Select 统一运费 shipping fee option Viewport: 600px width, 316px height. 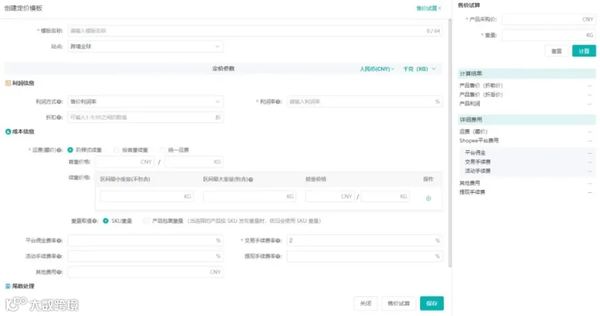(175, 150)
